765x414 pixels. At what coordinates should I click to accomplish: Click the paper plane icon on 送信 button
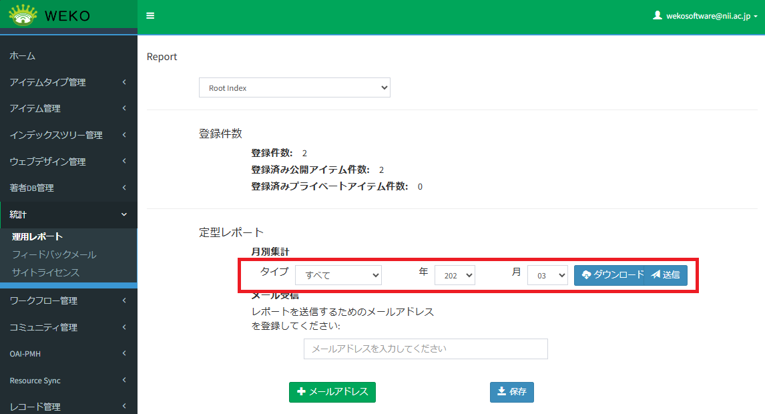click(x=656, y=274)
